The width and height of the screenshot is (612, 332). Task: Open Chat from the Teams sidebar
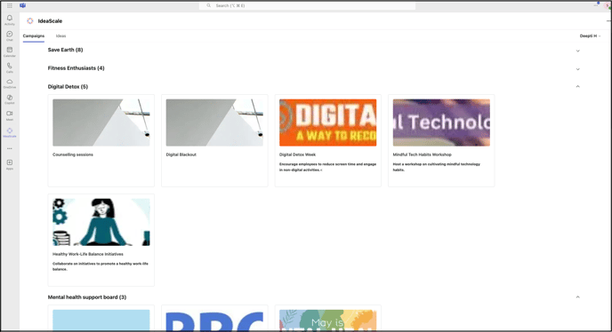(10, 36)
